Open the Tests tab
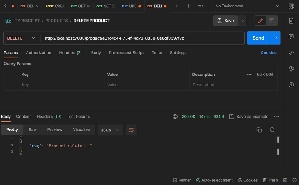Image resolution: width=299 pixels, height=185 pixels. coord(157,53)
